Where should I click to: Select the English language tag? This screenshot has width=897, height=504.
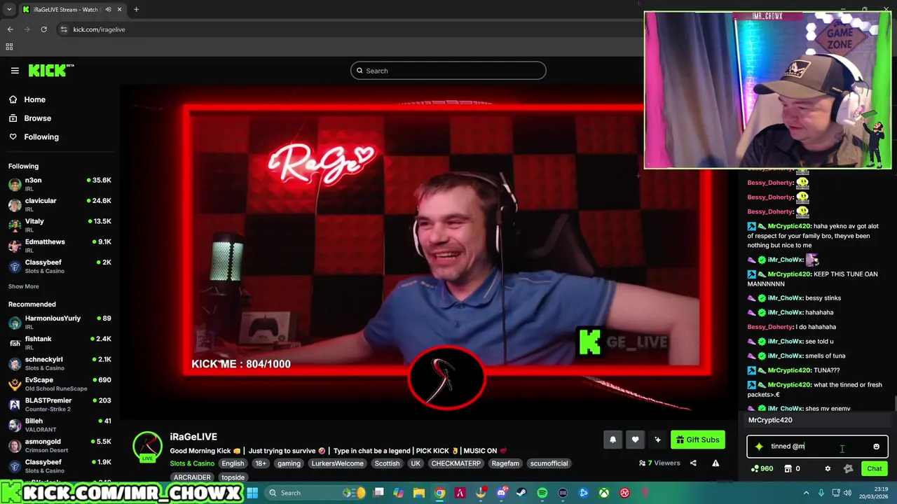[233, 463]
